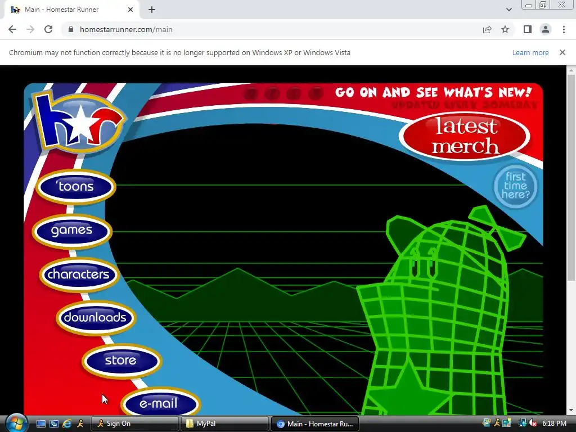Open the e-mail section button
Screen dimensions: 576x432
tap(160, 402)
